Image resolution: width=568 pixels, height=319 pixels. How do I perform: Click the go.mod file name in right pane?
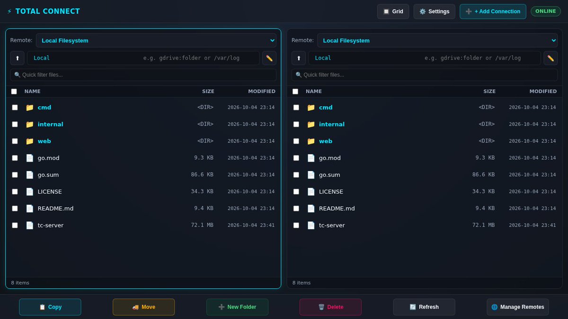330,158
